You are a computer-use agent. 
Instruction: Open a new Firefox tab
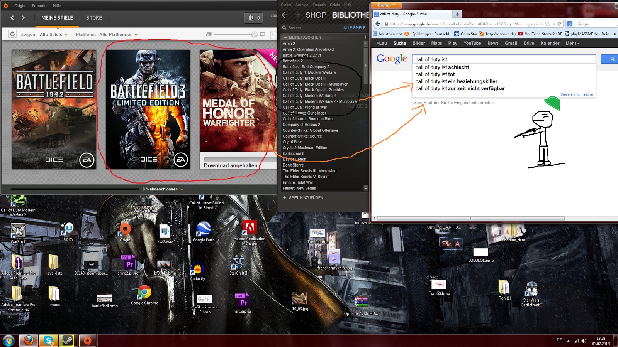click(x=457, y=14)
